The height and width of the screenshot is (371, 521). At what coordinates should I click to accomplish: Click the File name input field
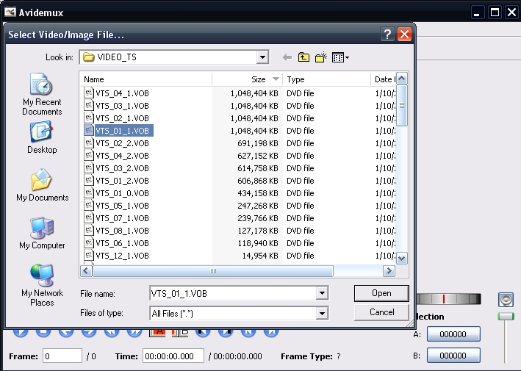(x=233, y=293)
